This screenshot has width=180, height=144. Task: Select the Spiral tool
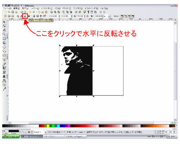point(4,55)
